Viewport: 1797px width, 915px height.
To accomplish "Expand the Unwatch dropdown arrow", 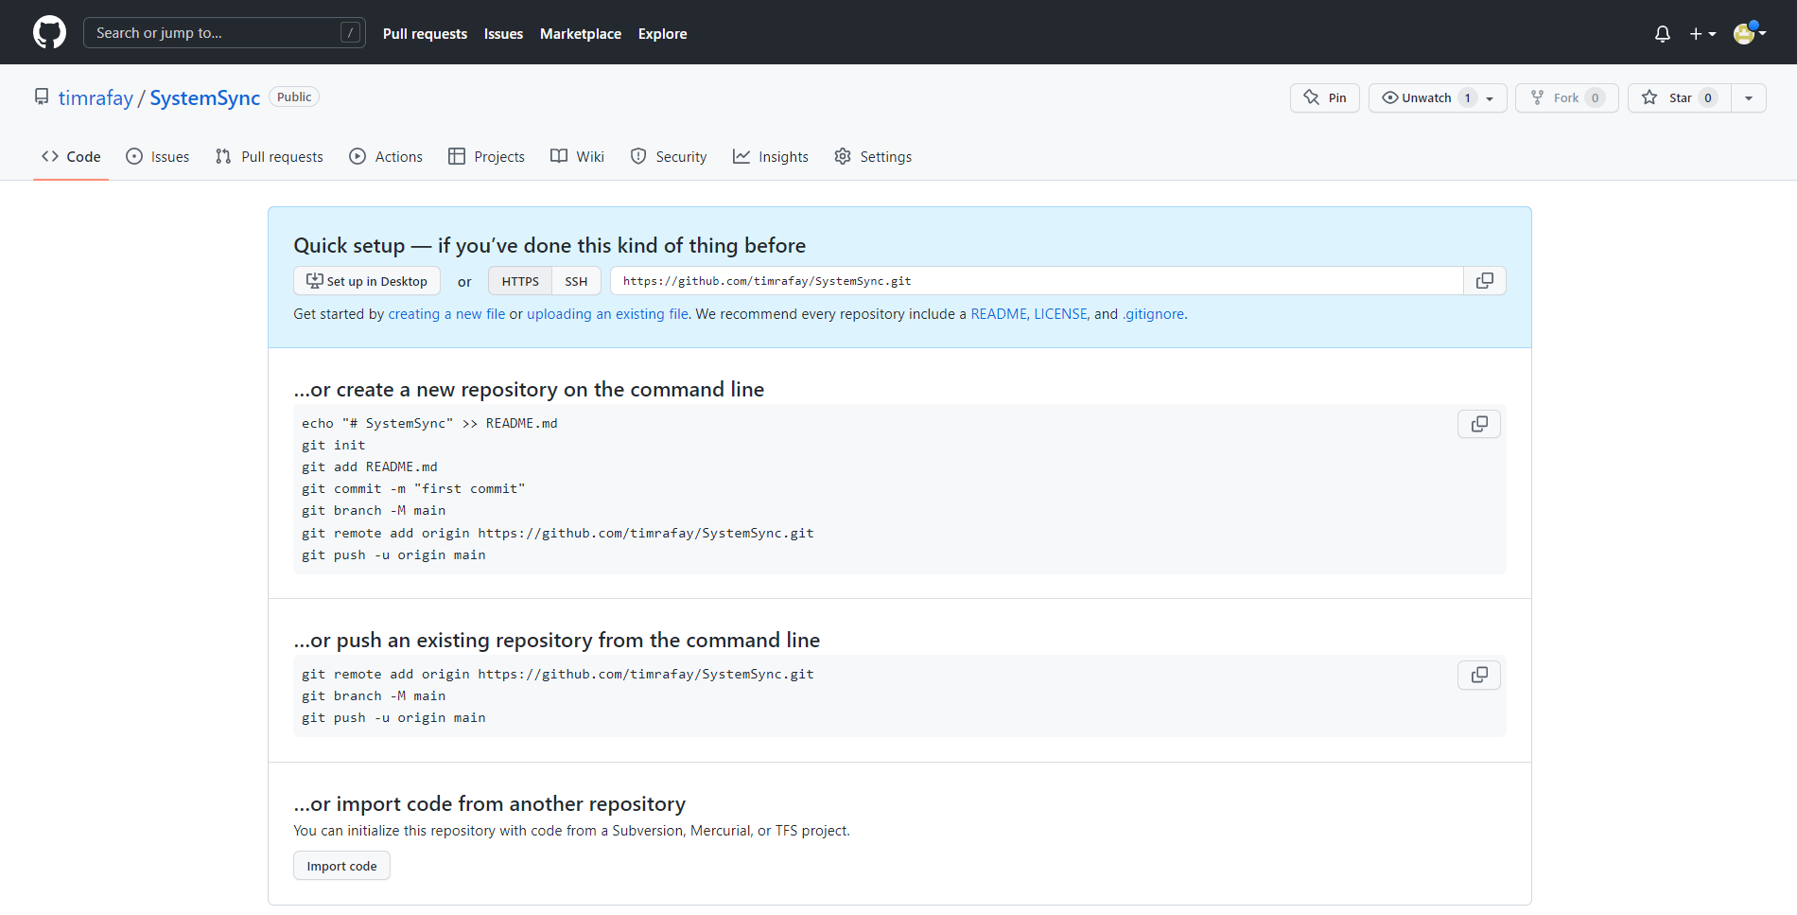I will (x=1490, y=98).
